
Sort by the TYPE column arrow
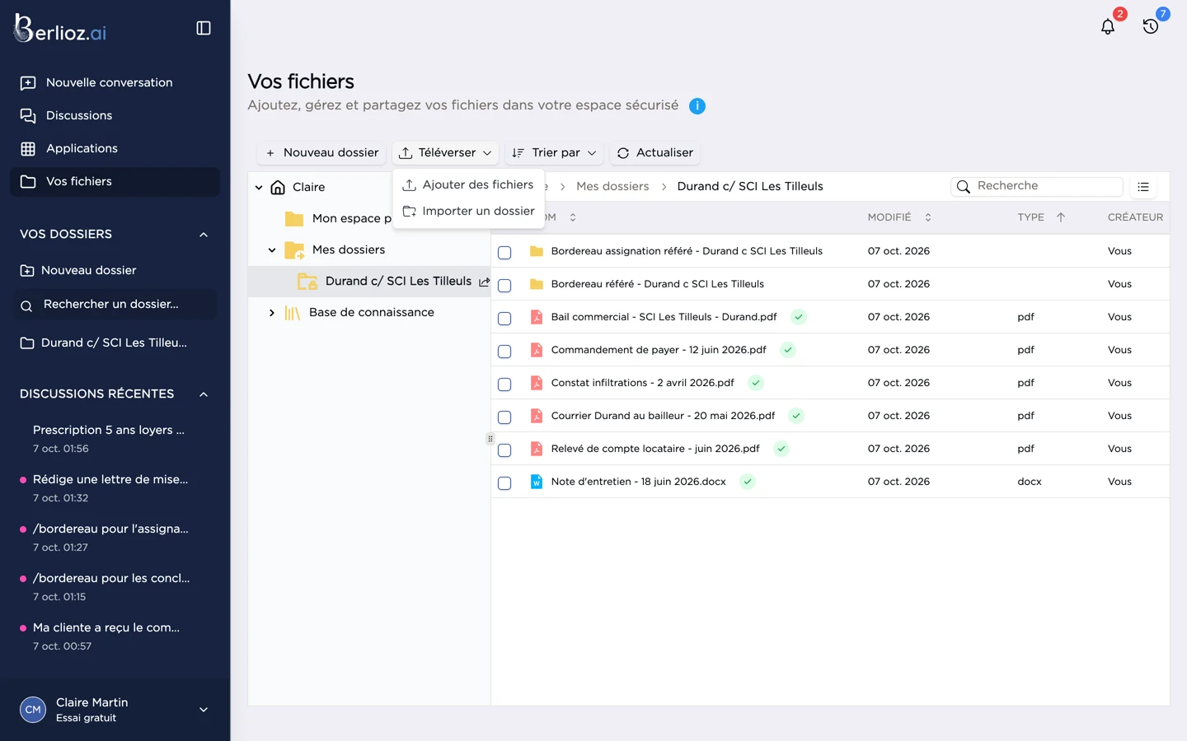[x=1061, y=217]
